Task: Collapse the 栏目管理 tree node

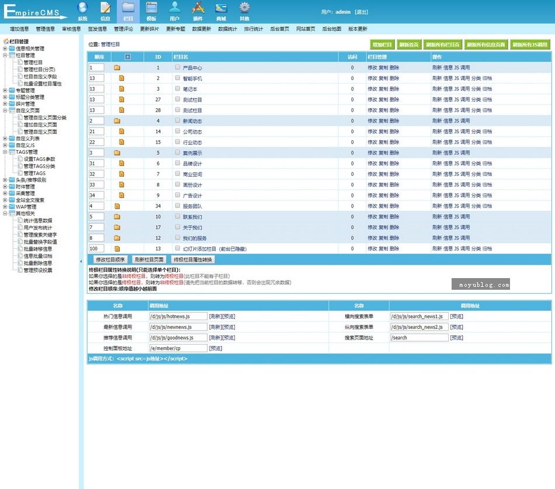Action: 5,56
